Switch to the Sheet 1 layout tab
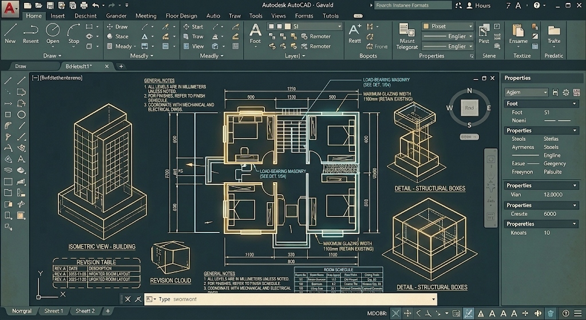The height and width of the screenshot is (320, 586). [53, 311]
